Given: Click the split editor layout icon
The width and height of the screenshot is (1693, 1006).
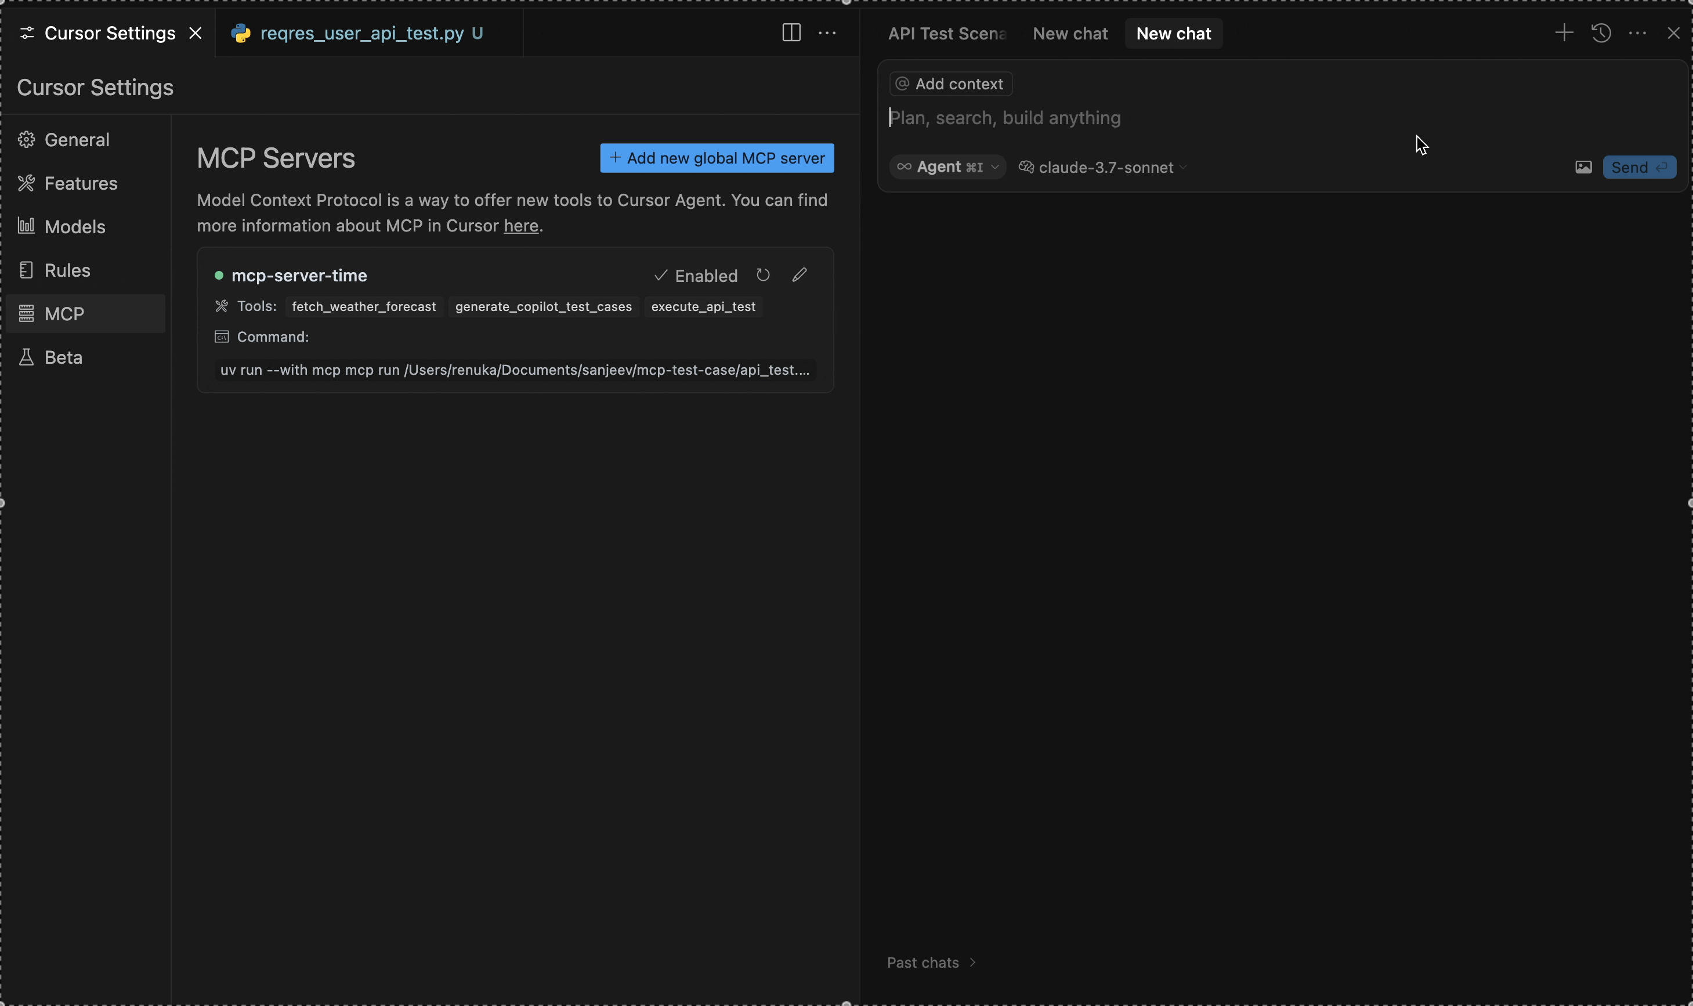Looking at the screenshot, I should tap(791, 33).
